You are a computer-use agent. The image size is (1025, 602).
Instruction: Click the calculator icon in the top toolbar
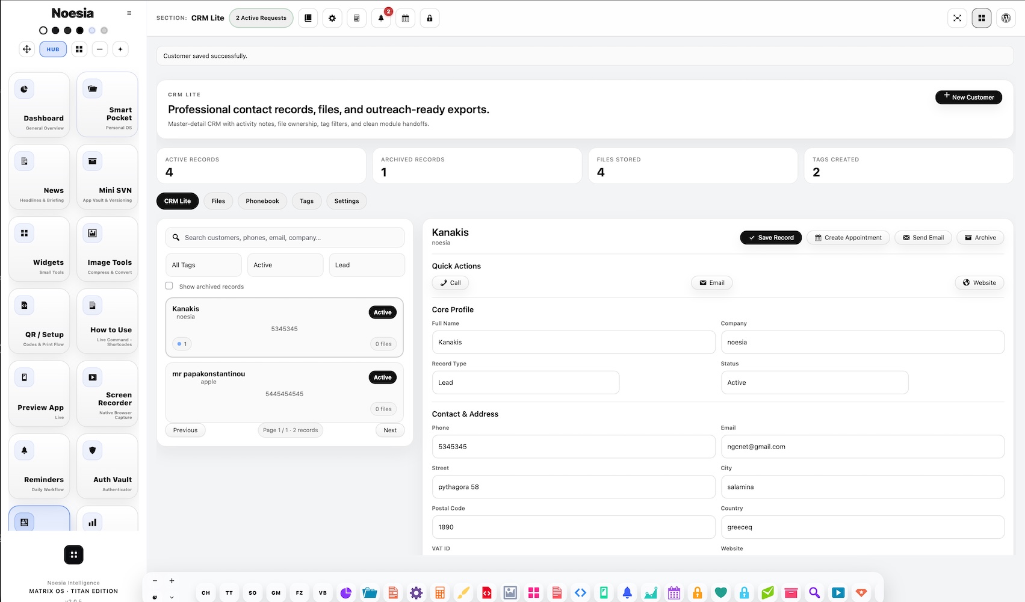356,18
